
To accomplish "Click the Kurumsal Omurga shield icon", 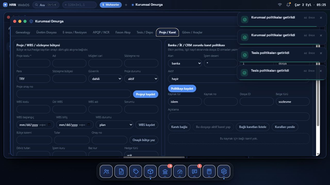I will click(x=31, y=21).
